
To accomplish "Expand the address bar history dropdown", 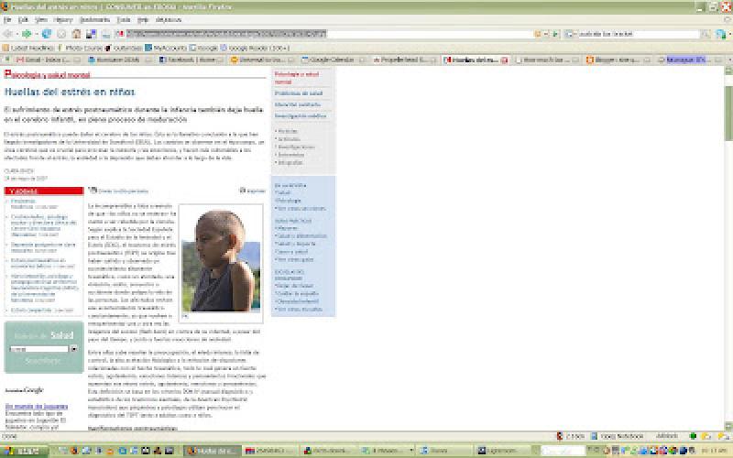I will coord(542,34).
